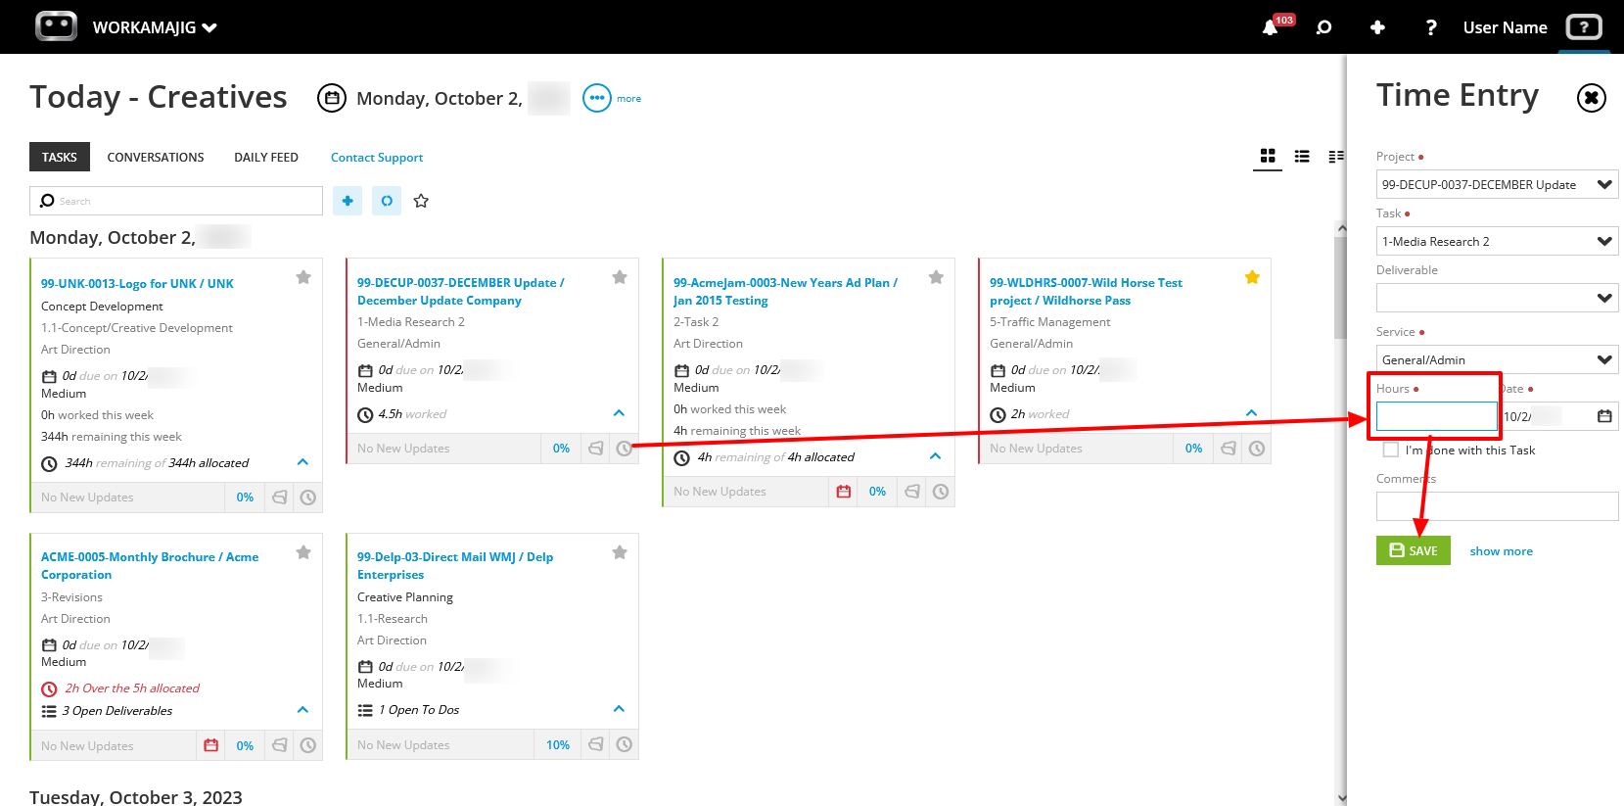
Task: Click the Contact Support link
Action: coord(377,157)
